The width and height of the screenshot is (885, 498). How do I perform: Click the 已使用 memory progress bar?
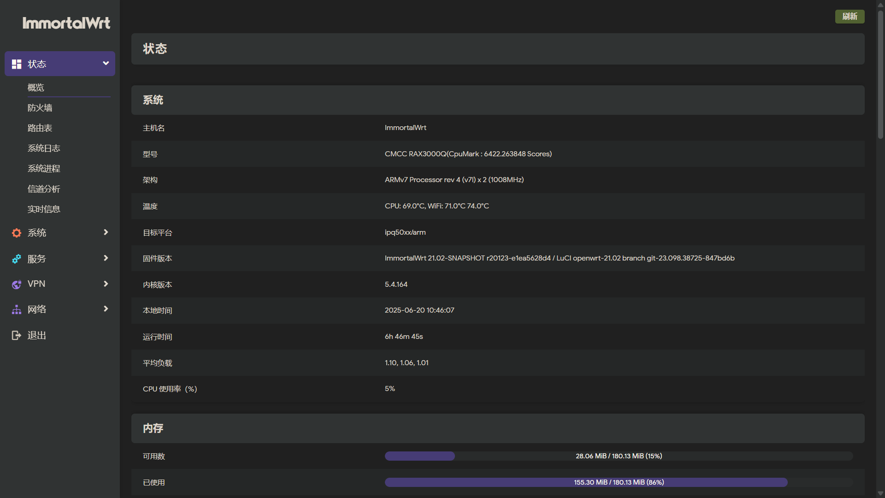click(x=619, y=482)
